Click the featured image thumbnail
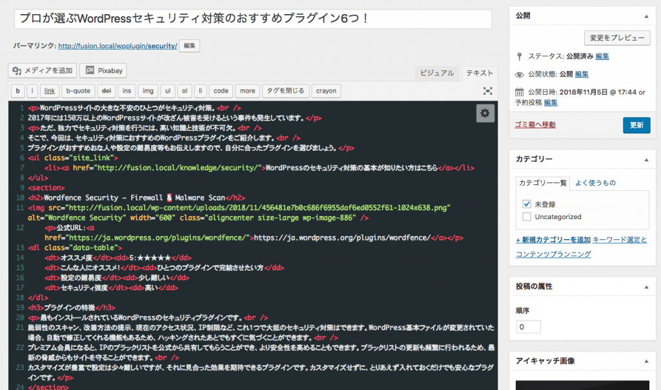Screen dimensions: 661x390 [582, 385]
